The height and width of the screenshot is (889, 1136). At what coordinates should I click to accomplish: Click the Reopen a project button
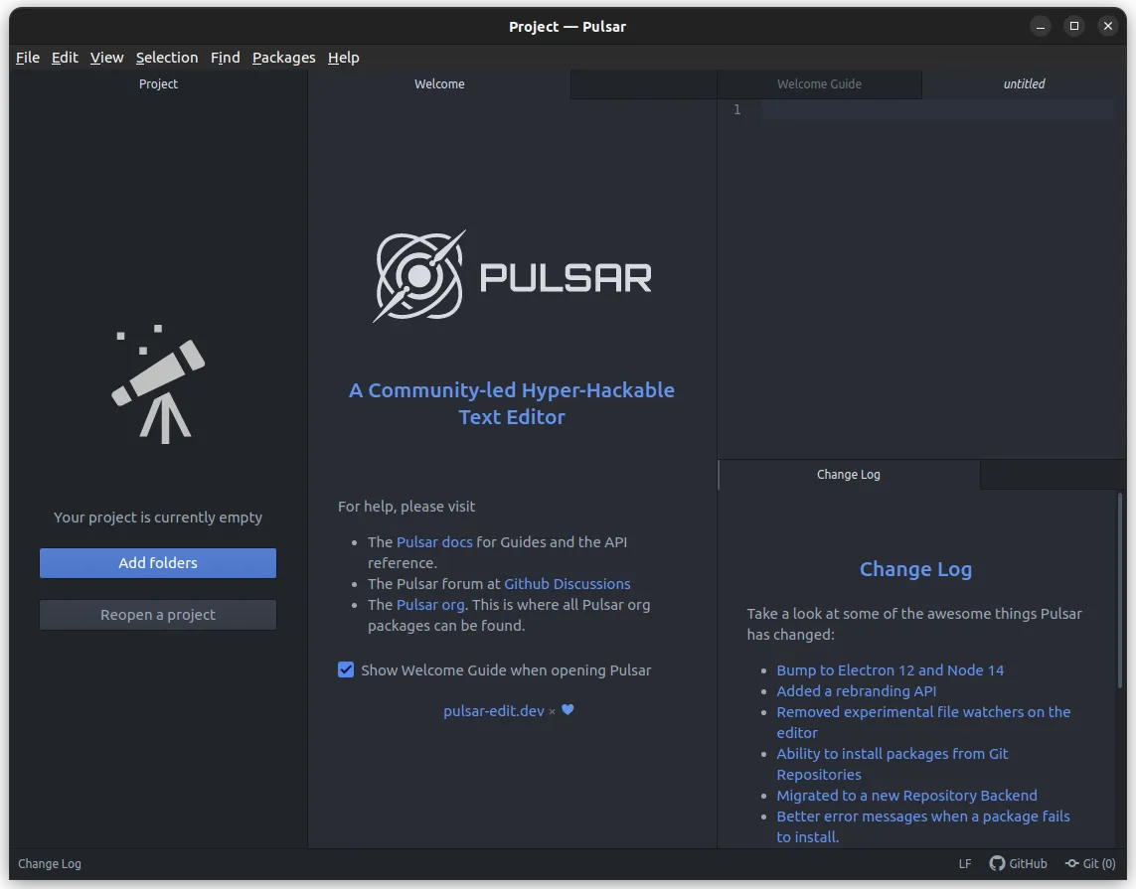(157, 614)
